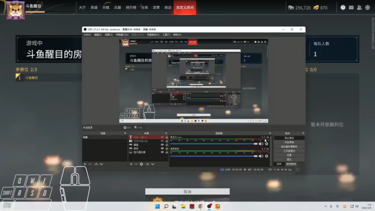Image resolution: width=375 pixels, height=211 pixels.
Task: Click 启动虚拟摄像机 button
Action: 289,147
